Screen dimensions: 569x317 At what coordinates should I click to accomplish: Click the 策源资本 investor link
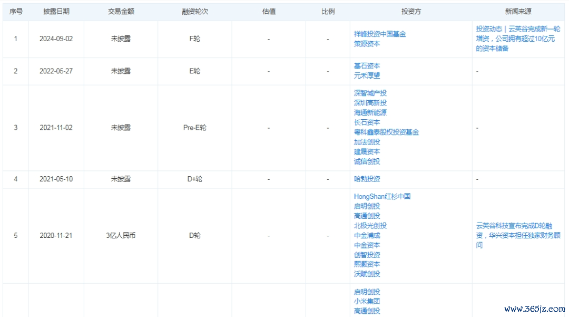point(367,44)
